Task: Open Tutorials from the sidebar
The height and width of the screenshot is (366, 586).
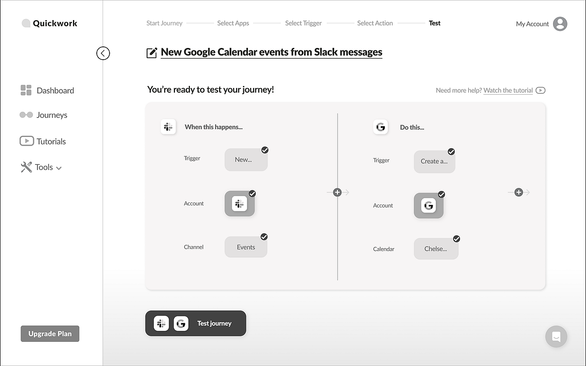Action: click(43, 141)
